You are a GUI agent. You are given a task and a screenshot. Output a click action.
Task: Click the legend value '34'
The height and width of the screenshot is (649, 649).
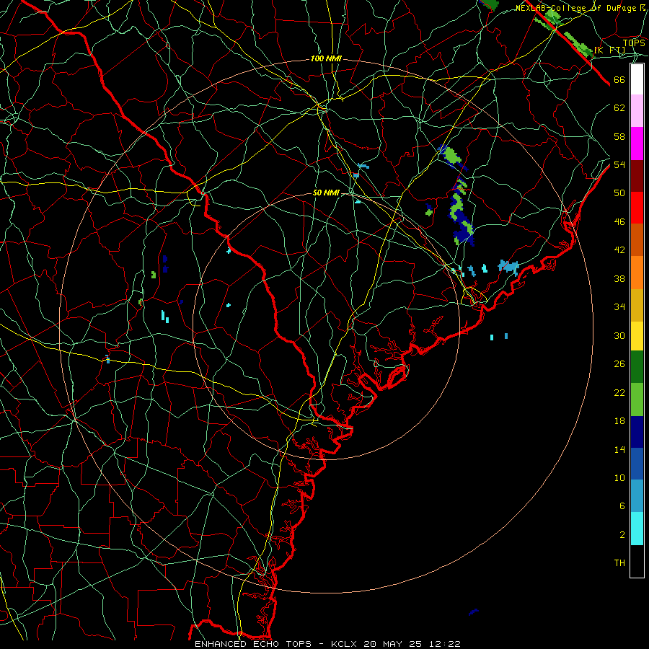[619, 307]
